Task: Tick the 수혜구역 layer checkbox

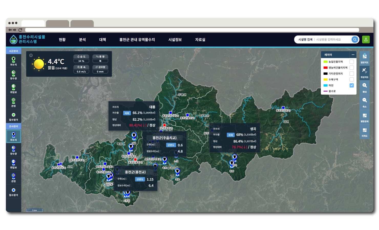Action: 352,79
